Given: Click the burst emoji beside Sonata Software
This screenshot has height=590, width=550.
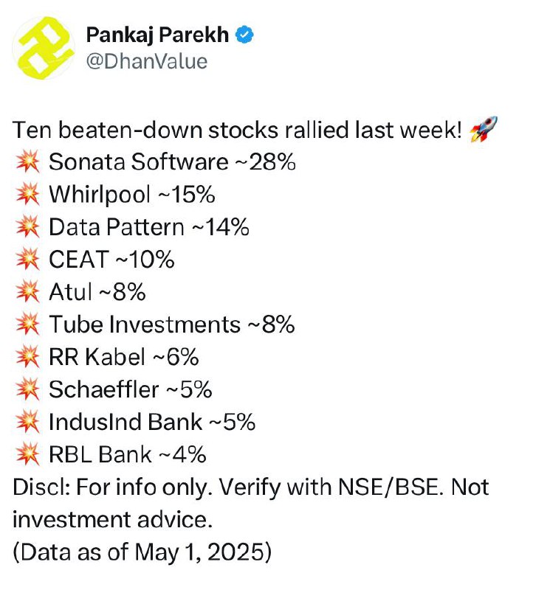Looking at the screenshot, I should pos(27,162).
